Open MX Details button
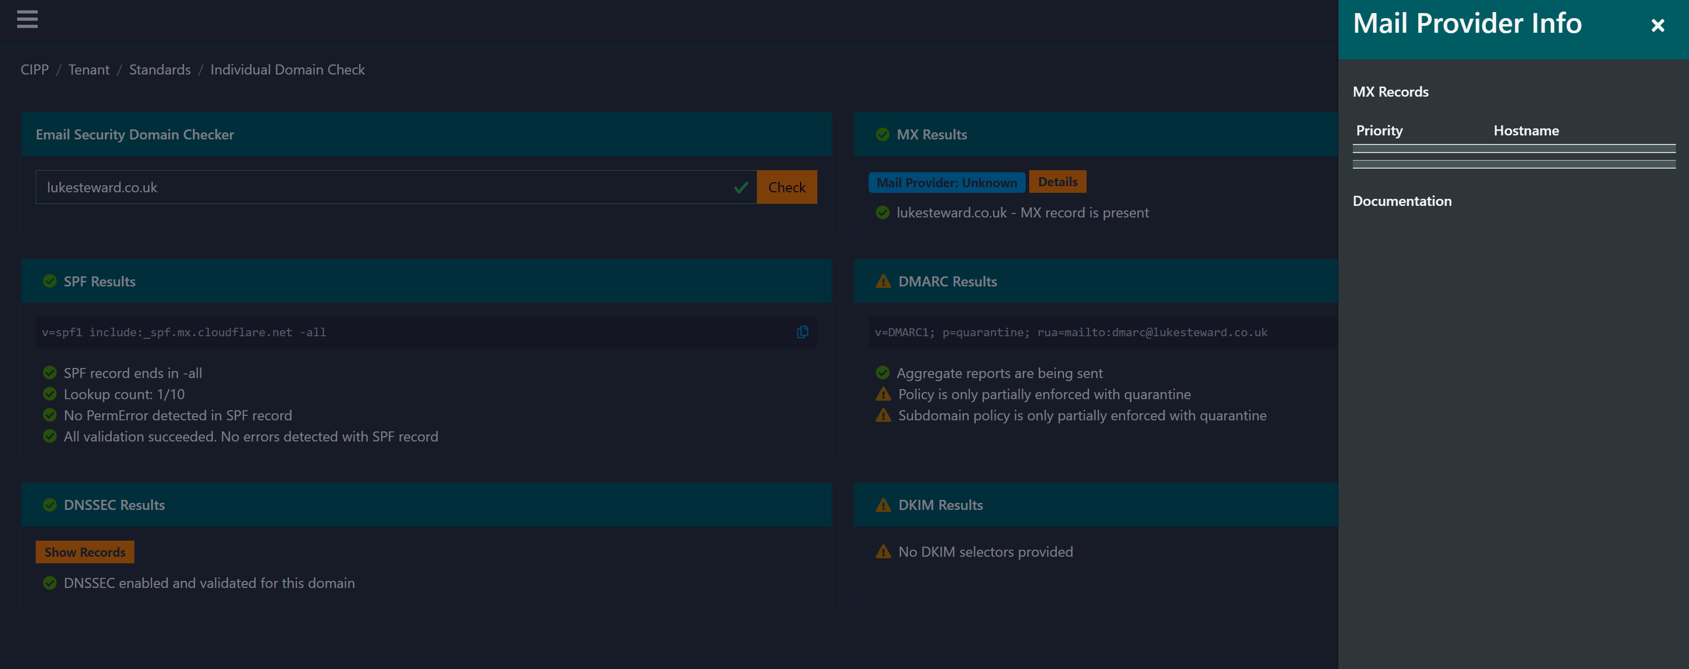1689x669 pixels. click(1057, 182)
